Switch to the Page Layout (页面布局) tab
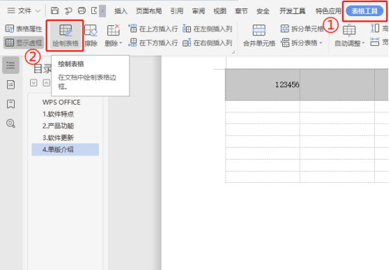Screen dimensions: 389x270 point(149,11)
